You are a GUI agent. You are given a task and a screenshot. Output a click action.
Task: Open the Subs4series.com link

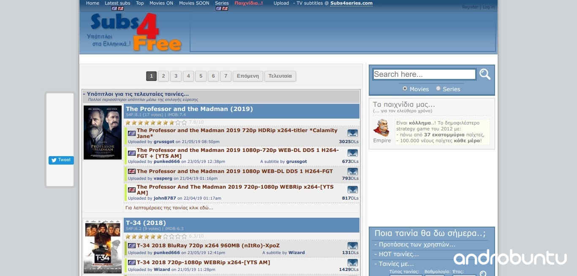[x=351, y=3]
